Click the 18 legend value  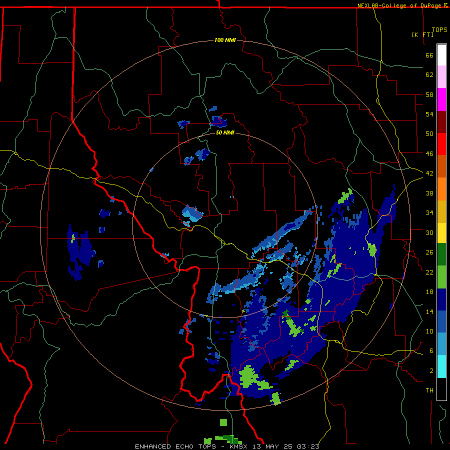tap(429, 292)
